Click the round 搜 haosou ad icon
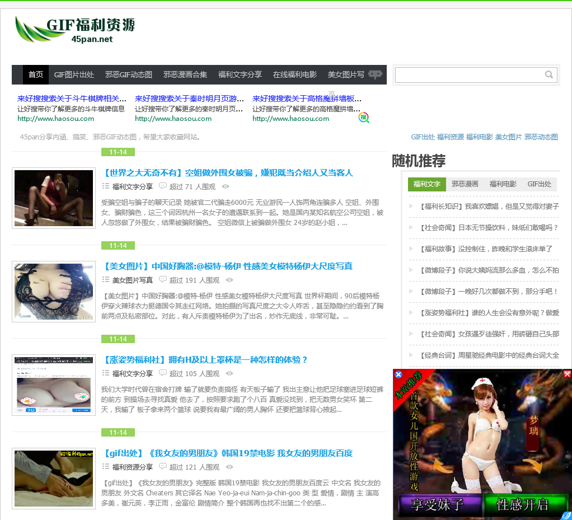Viewport: 572px width, 520px height. point(364,118)
